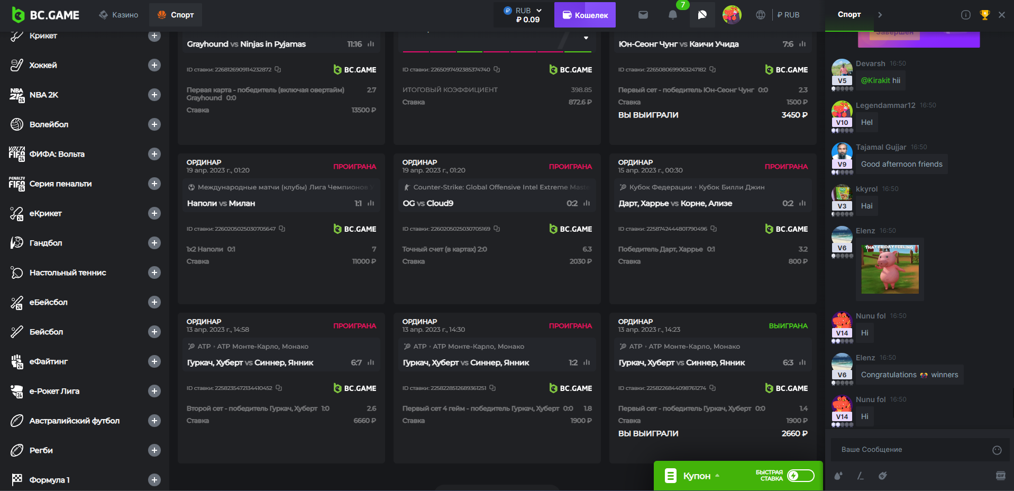
Task: Toggle the Быстрая ставка switch
Action: click(x=801, y=476)
